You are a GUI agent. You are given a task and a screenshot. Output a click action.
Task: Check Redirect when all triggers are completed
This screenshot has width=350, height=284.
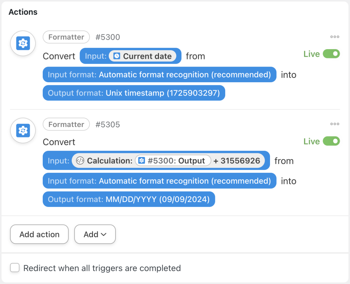click(x=15, y=268)
